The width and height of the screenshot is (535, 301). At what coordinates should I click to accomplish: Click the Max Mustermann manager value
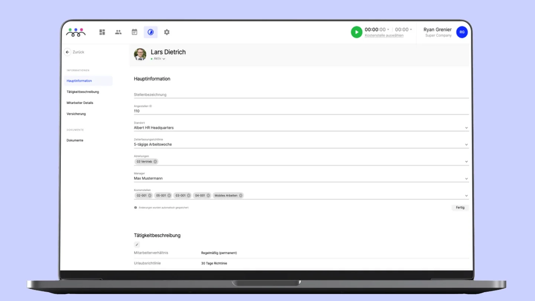(x=148, y=178)
